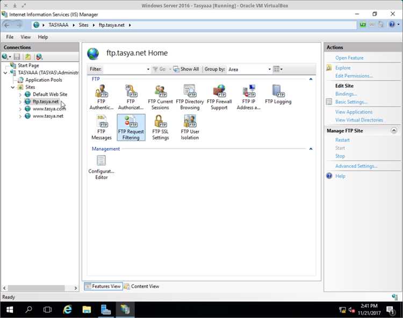The height and width of the screenshot is (318, 403).
Task: Click the Connections up-folder icon
Action: point(28,56)
